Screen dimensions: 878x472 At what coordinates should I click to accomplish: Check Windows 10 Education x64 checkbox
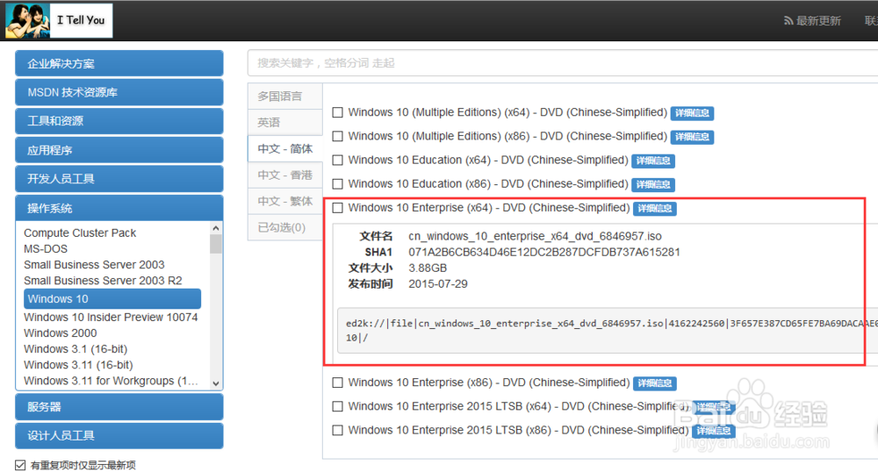pos(338,160)
